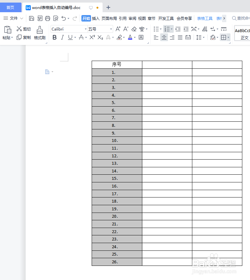The height and width of the screenshot is (280, 250).
Task: Toggle bulleted list button
Action: pyautogui.click(x=156, y=29)
